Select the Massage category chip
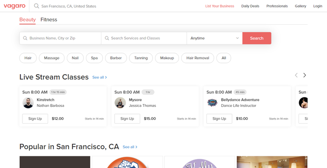The width and height of the screenshot is (327, 168). pos(52,58)
